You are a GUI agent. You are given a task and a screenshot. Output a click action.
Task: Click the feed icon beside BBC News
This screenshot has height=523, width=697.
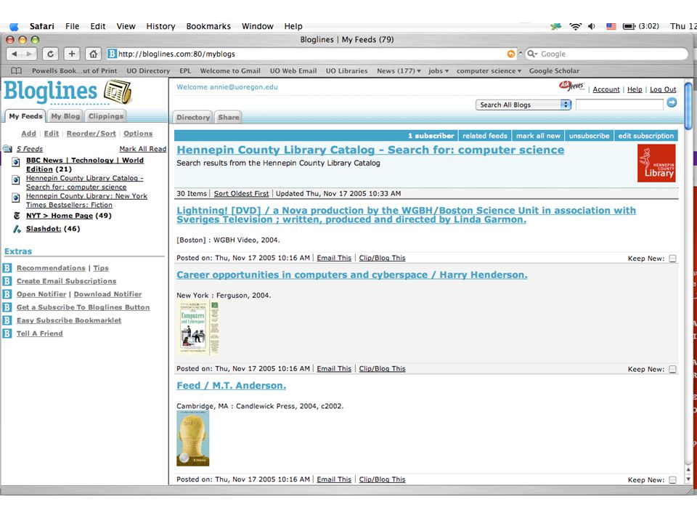[16, 162]
